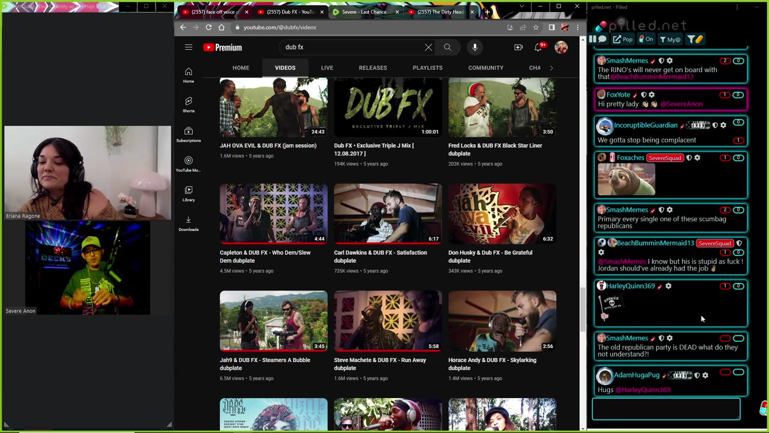Screen dimensions: 769x433
Task: Share this page from the address bar
Action: pos(523,27)
